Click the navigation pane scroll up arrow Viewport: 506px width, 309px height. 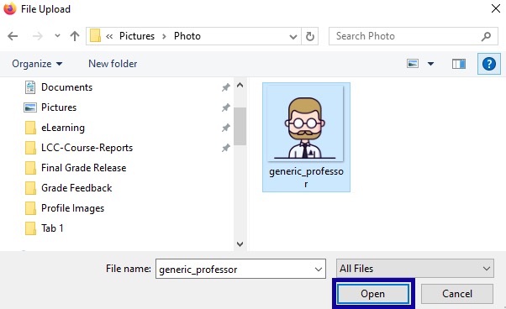tap(240, 86)
